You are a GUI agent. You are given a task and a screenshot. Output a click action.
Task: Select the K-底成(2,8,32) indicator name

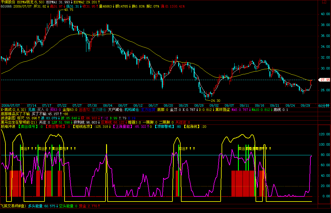click(x=14, y=110)
